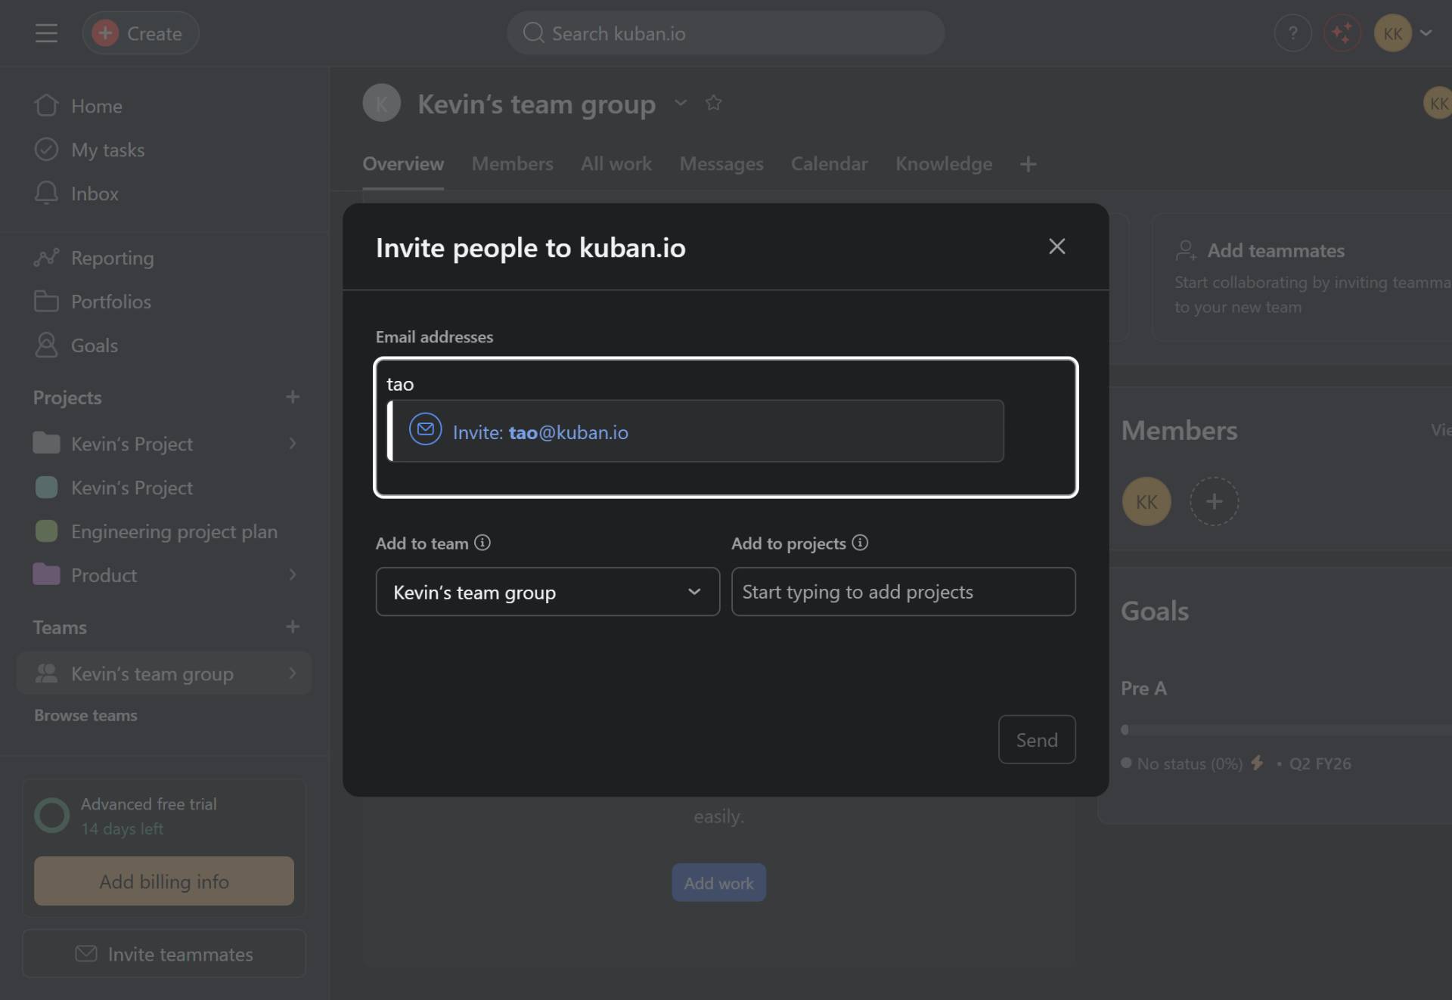
Task: Expand the Product portfolio chevron
Action: (293, 575)
